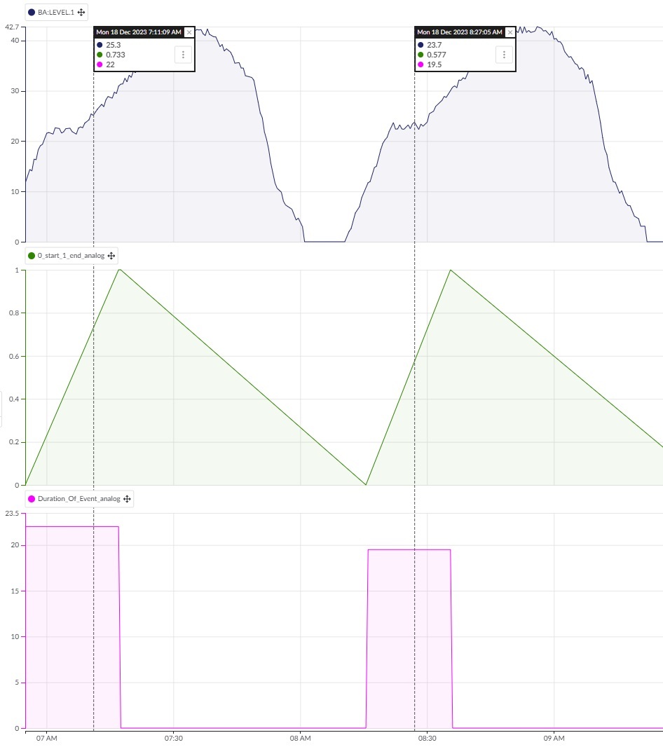Click the 07 AM time axis label

coord(47,739)
